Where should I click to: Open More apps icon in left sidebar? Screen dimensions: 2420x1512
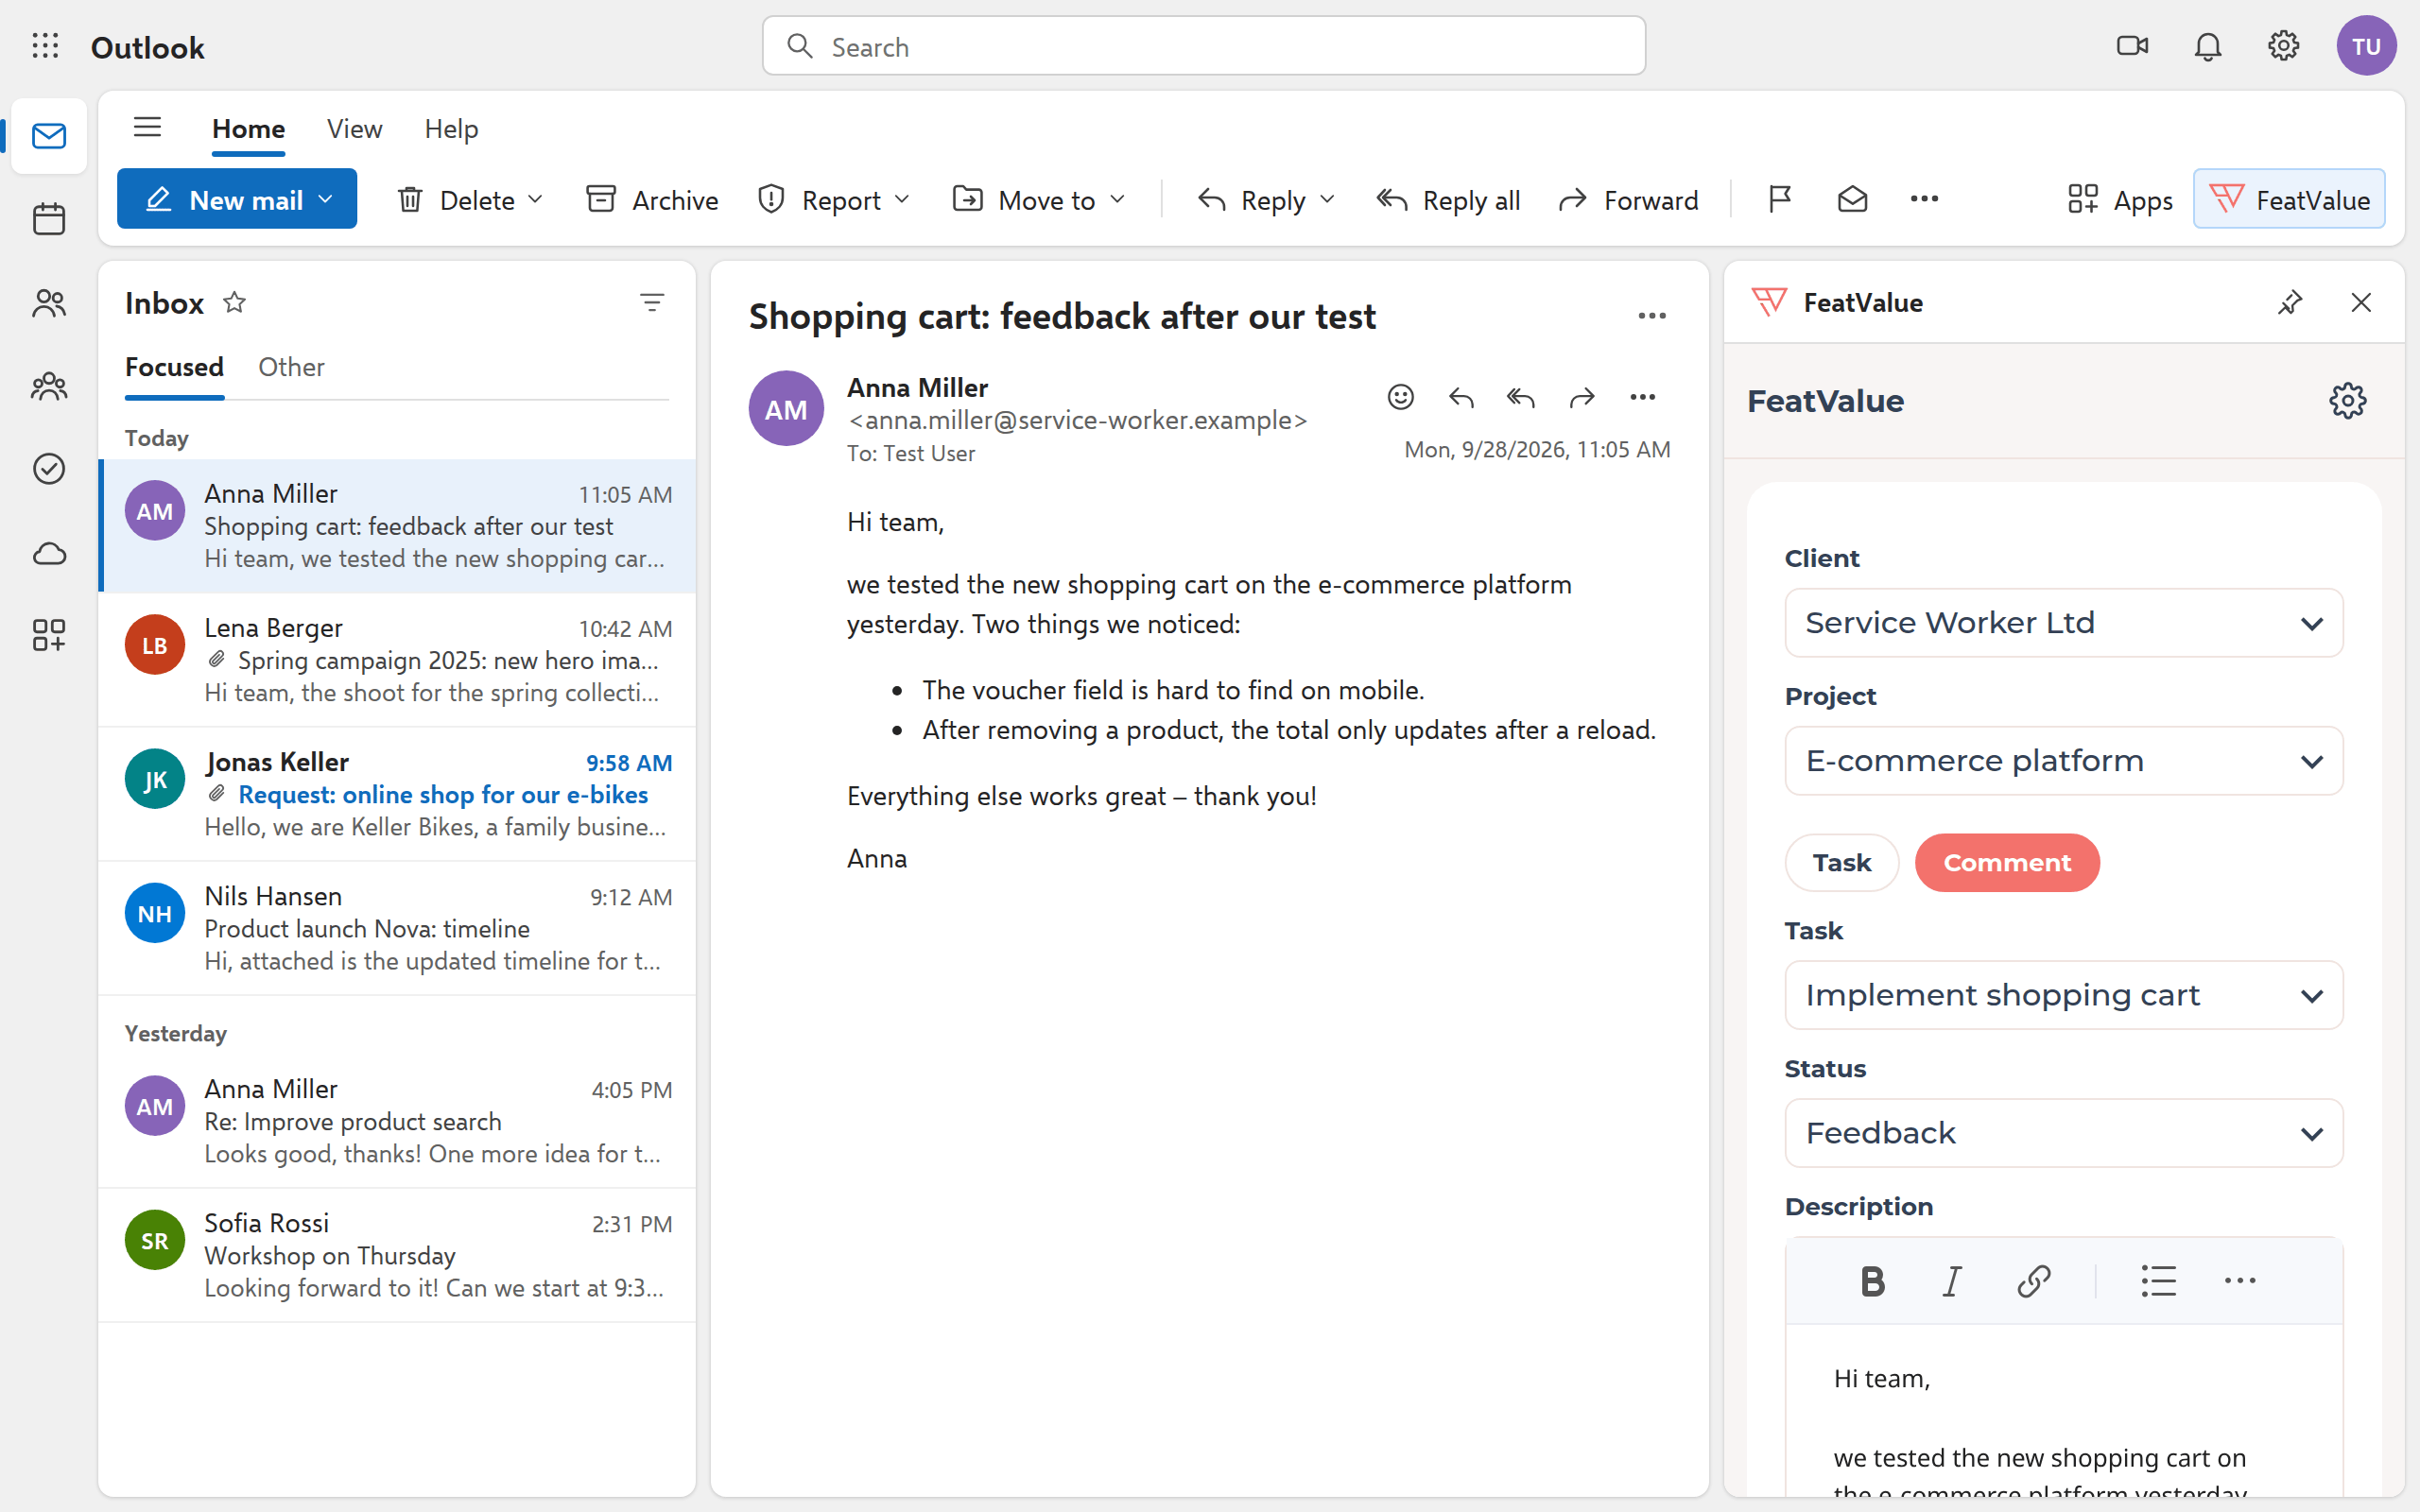pos(48,635)
